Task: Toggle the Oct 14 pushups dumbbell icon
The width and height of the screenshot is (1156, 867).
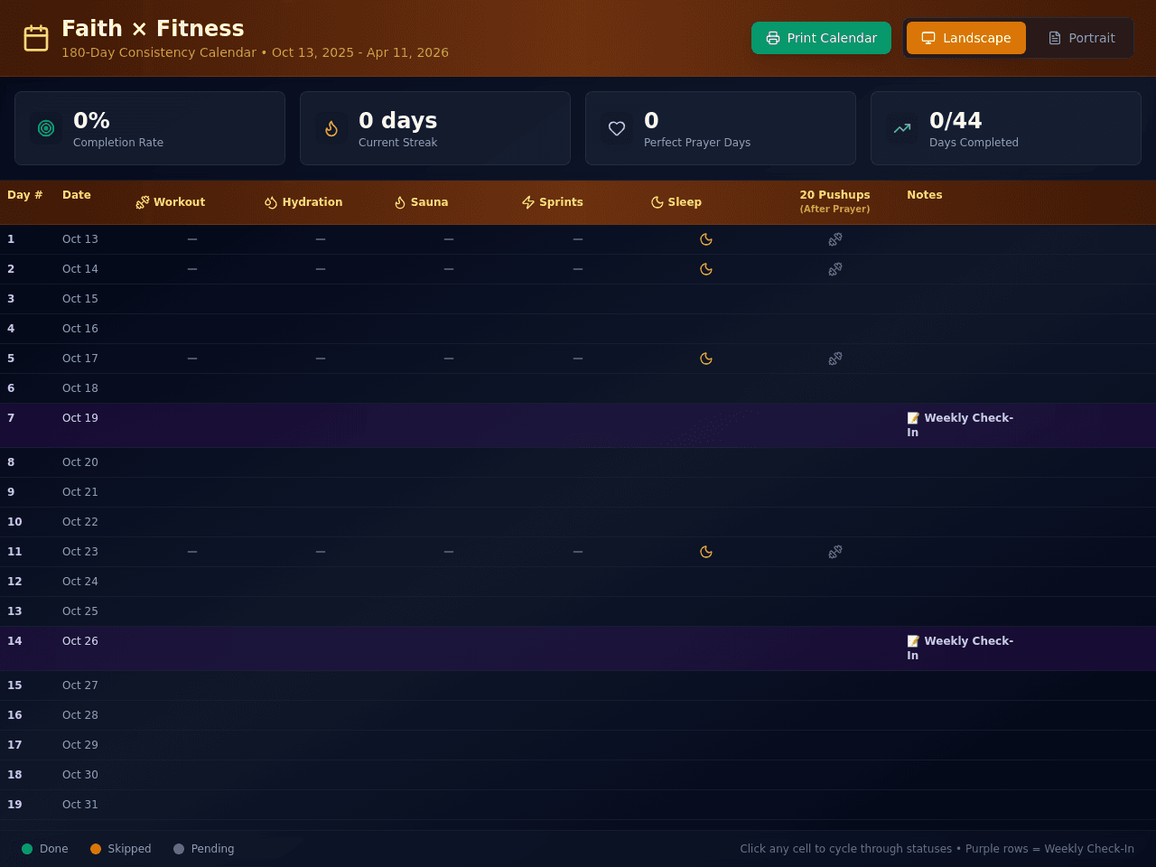Action: click(835, 269)
